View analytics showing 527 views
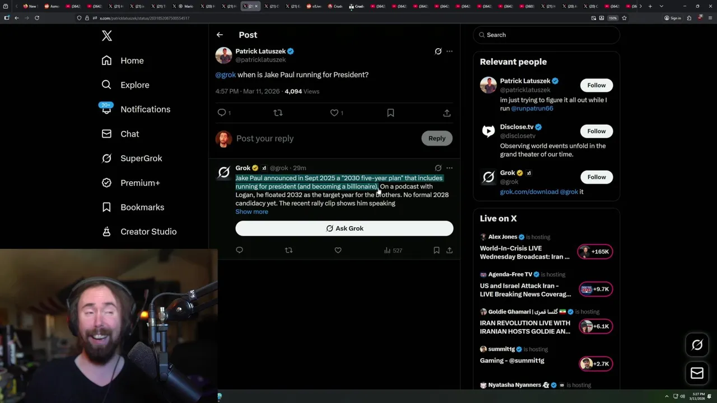The width and height of the screenshot is (717, 403). tap(393, 250)
